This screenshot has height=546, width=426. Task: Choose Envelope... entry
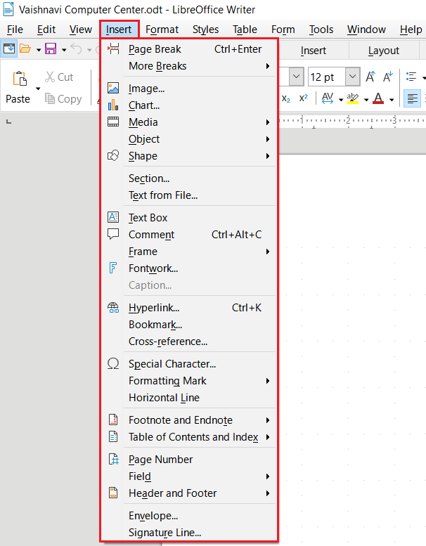[x=153, y=515]
